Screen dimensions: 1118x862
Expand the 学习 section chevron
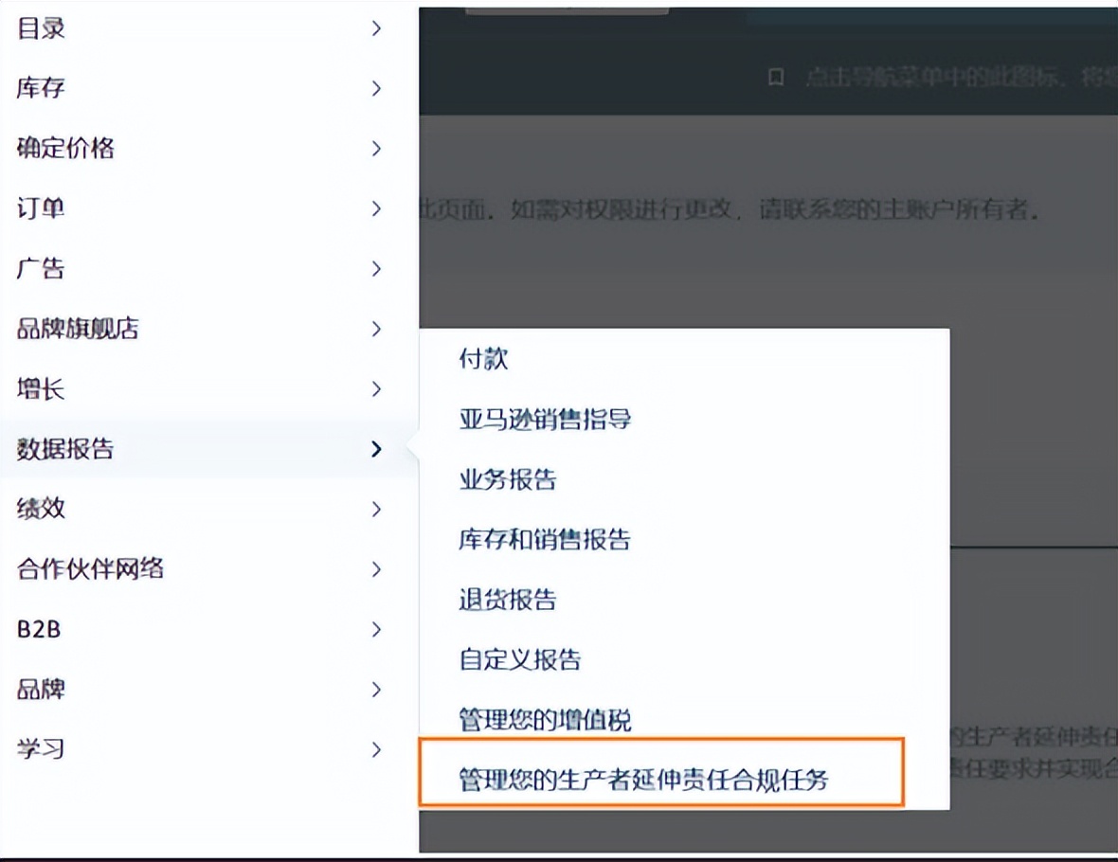coord(377,749)
